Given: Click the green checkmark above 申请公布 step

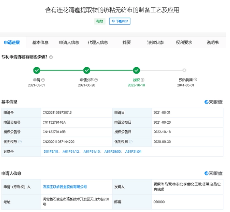Looking at the screenshot, I should point(87,70).
